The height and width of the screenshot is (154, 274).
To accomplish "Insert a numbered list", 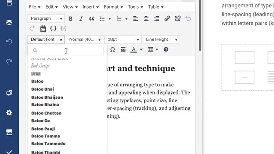I will pos(119,18).
